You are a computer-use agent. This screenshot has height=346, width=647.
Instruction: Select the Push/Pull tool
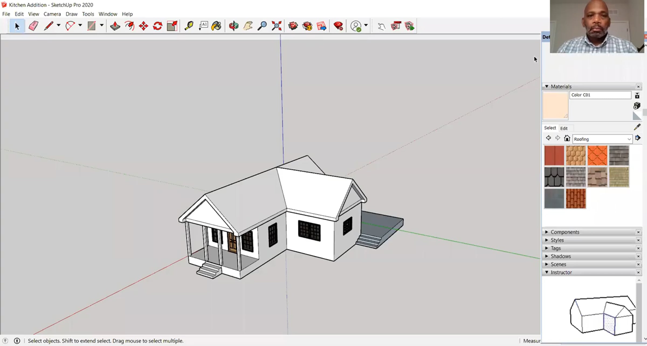[115, 26]
